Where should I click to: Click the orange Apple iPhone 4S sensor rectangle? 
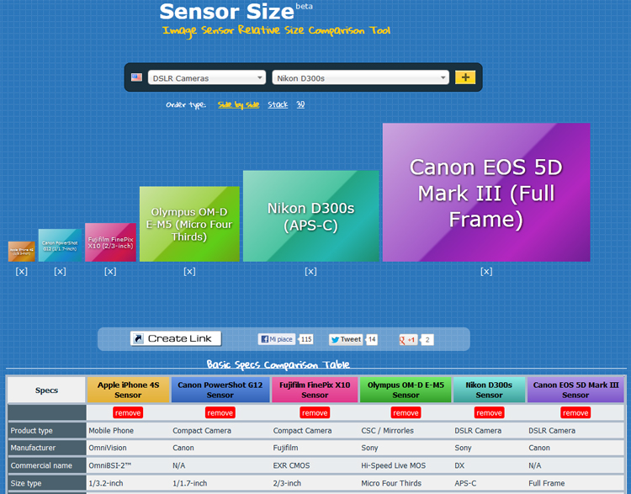click(x=22, y=252)
